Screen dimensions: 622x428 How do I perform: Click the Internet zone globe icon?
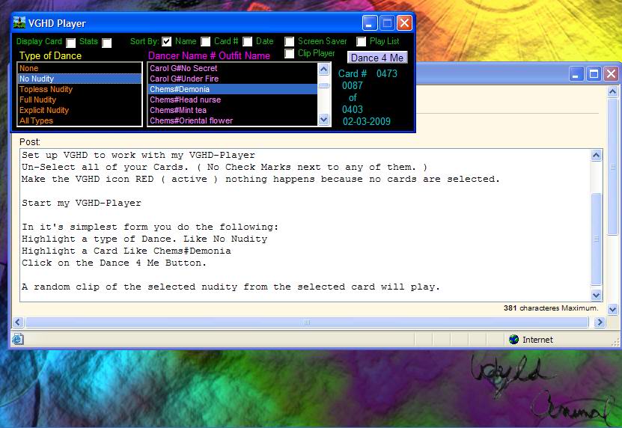[x=513, y=339]
